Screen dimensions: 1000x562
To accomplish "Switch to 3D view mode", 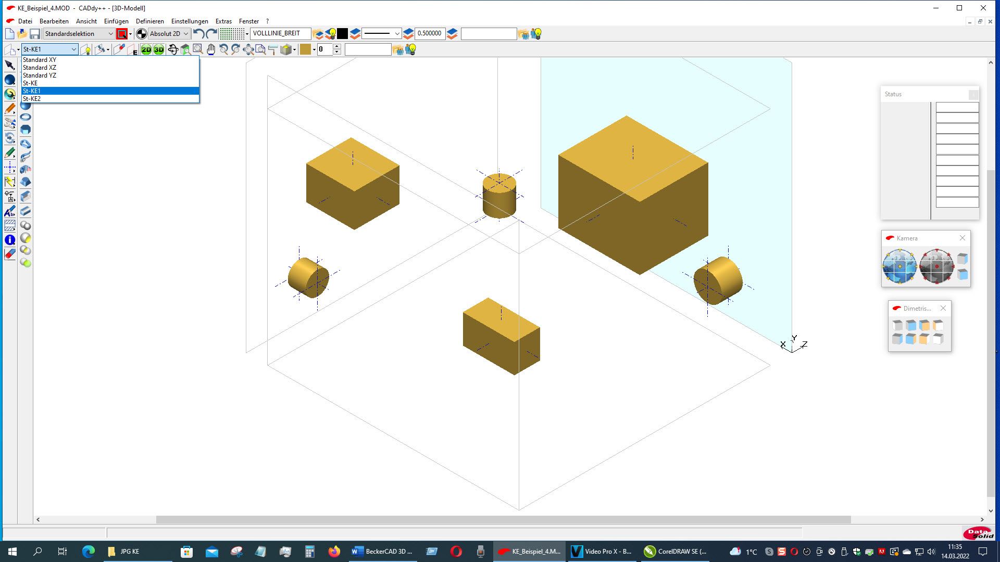I will 159,49.
